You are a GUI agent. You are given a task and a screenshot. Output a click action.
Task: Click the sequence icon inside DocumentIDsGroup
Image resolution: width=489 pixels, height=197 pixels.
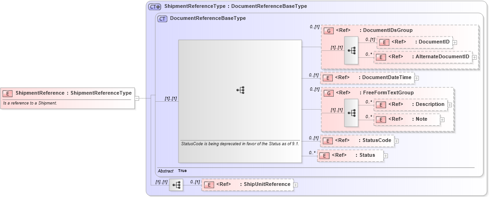point(351,50)
